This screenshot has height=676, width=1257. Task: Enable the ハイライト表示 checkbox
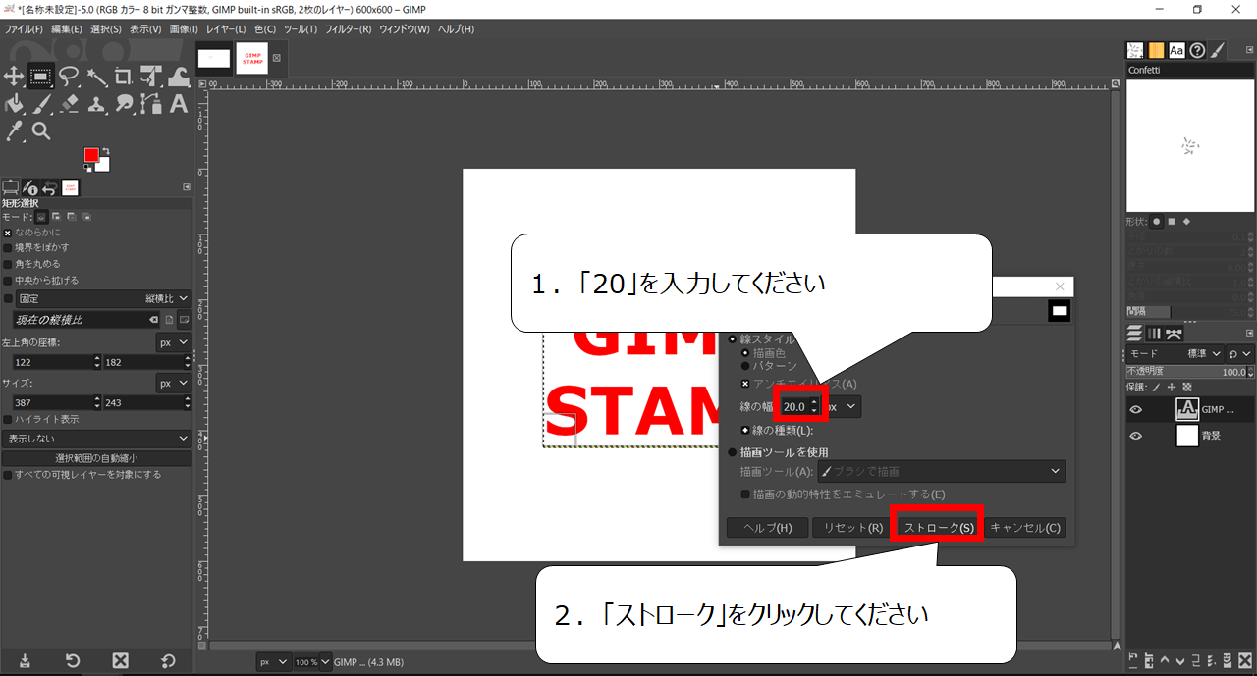coord(8,419)
